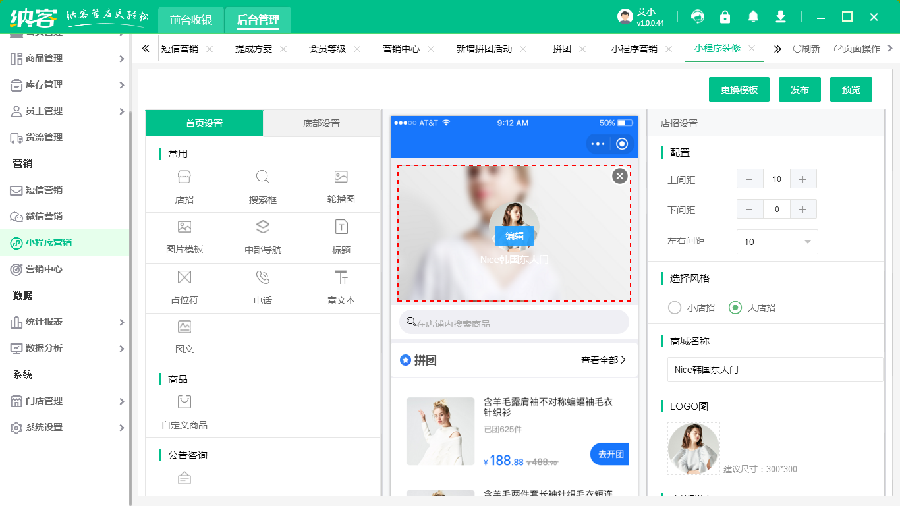Open the 会员等级 page tab

(327, 49)
